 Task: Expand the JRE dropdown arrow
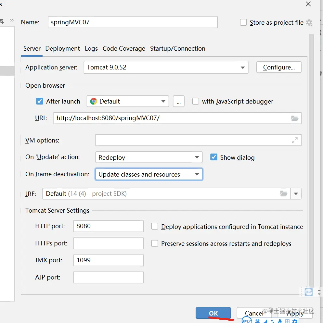[x=296, y=193]
